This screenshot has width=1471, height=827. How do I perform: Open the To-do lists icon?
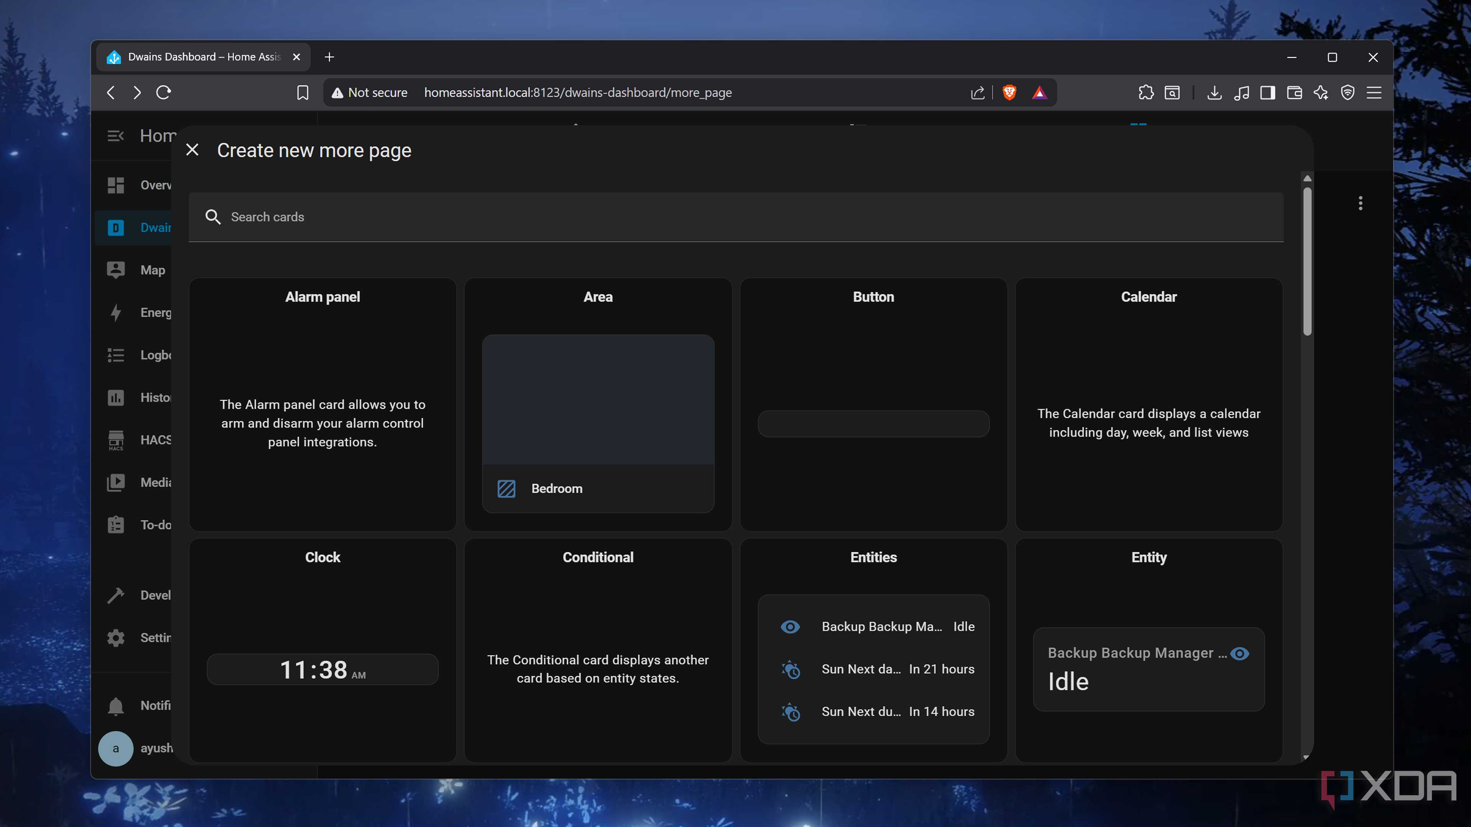(x=115, y=525)
